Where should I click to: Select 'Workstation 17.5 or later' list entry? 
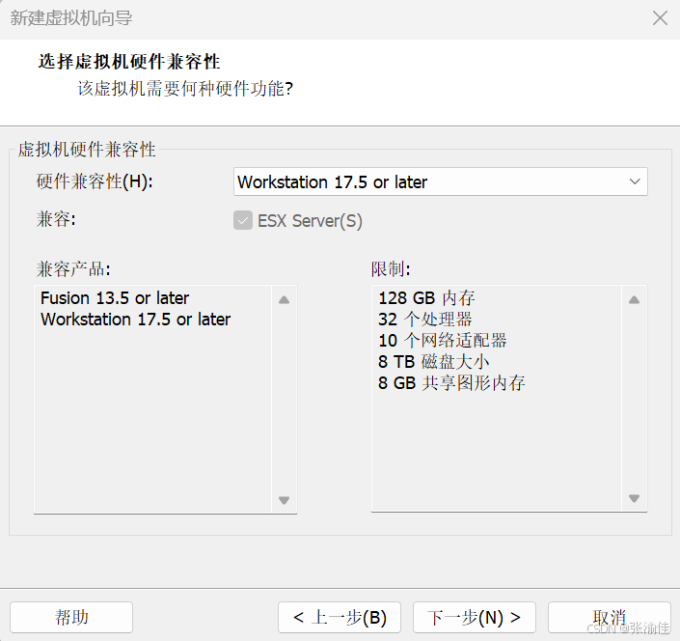point(135,320)
